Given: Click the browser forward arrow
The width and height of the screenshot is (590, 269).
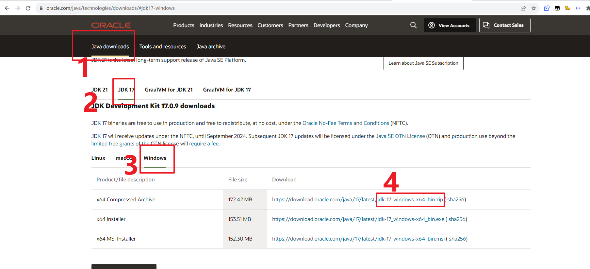Looking at the screenshot, I should [x=18, y=8].
